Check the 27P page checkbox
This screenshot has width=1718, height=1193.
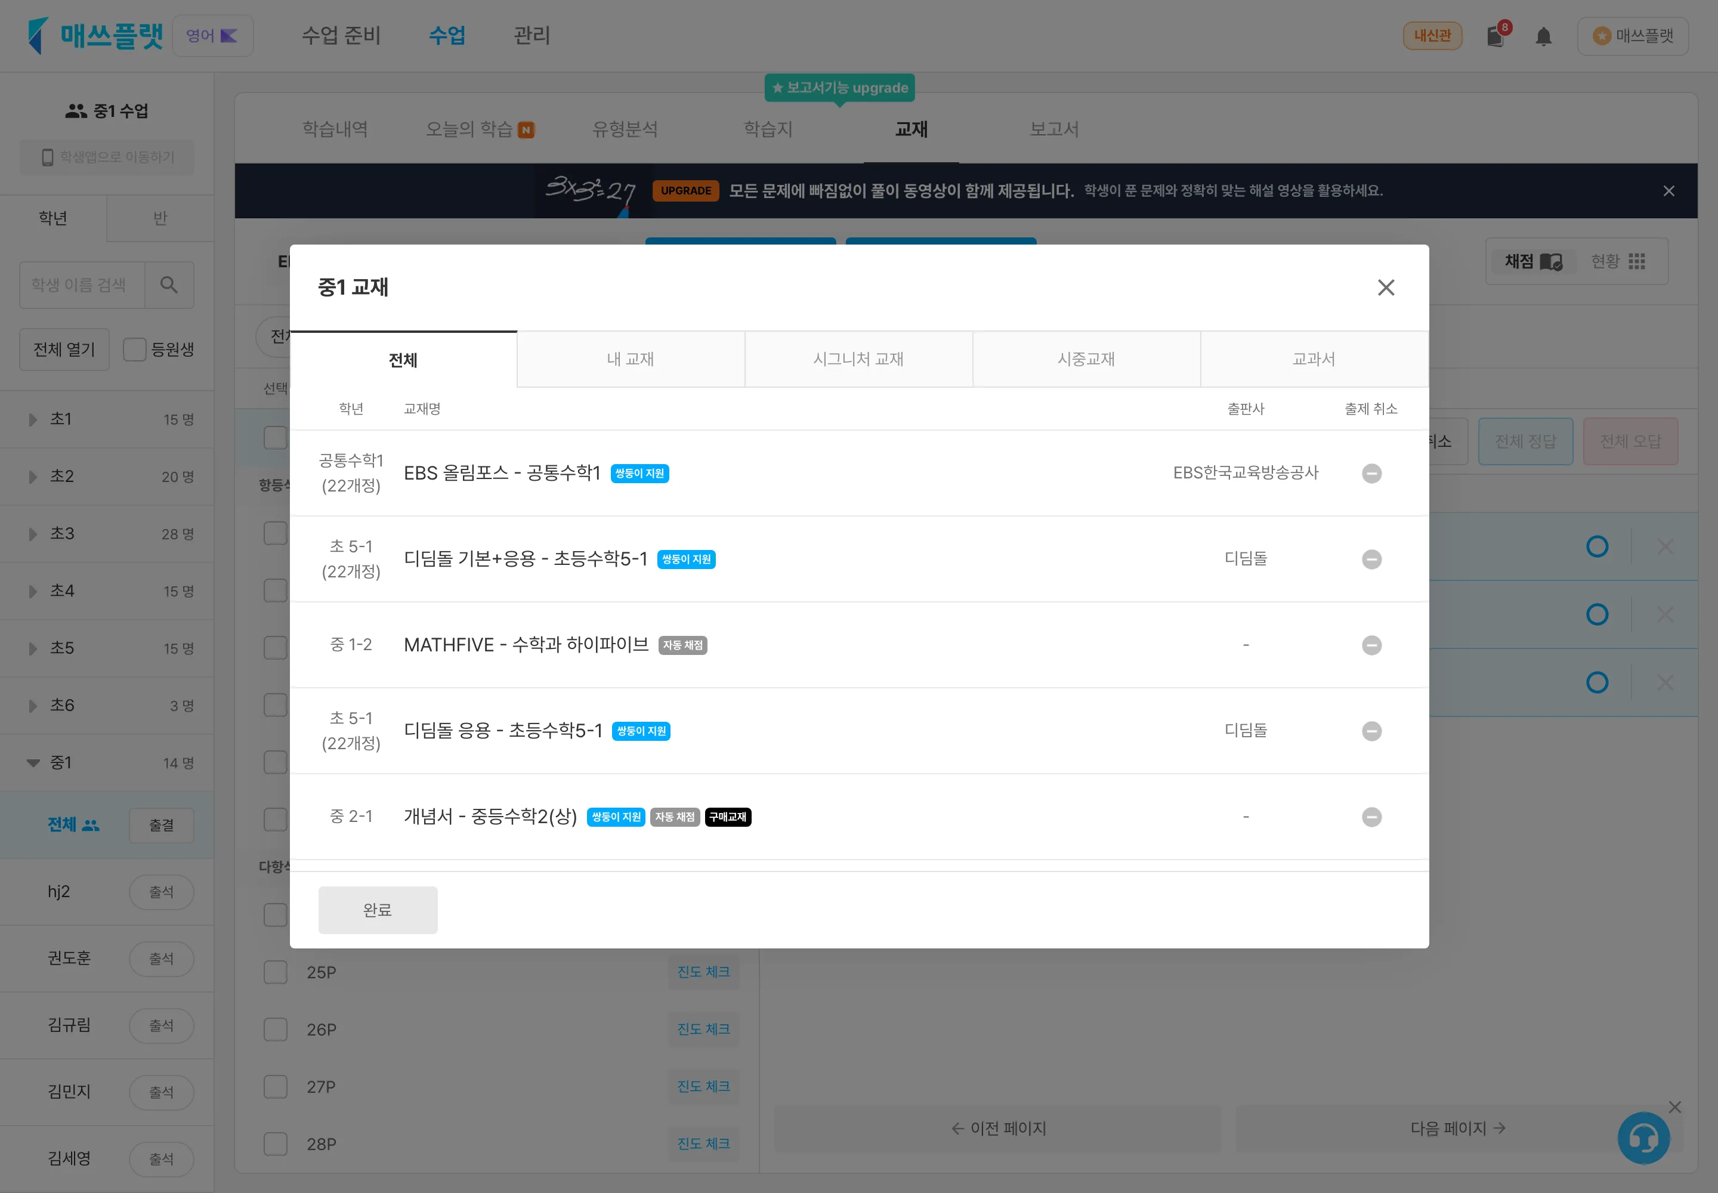275,1087
